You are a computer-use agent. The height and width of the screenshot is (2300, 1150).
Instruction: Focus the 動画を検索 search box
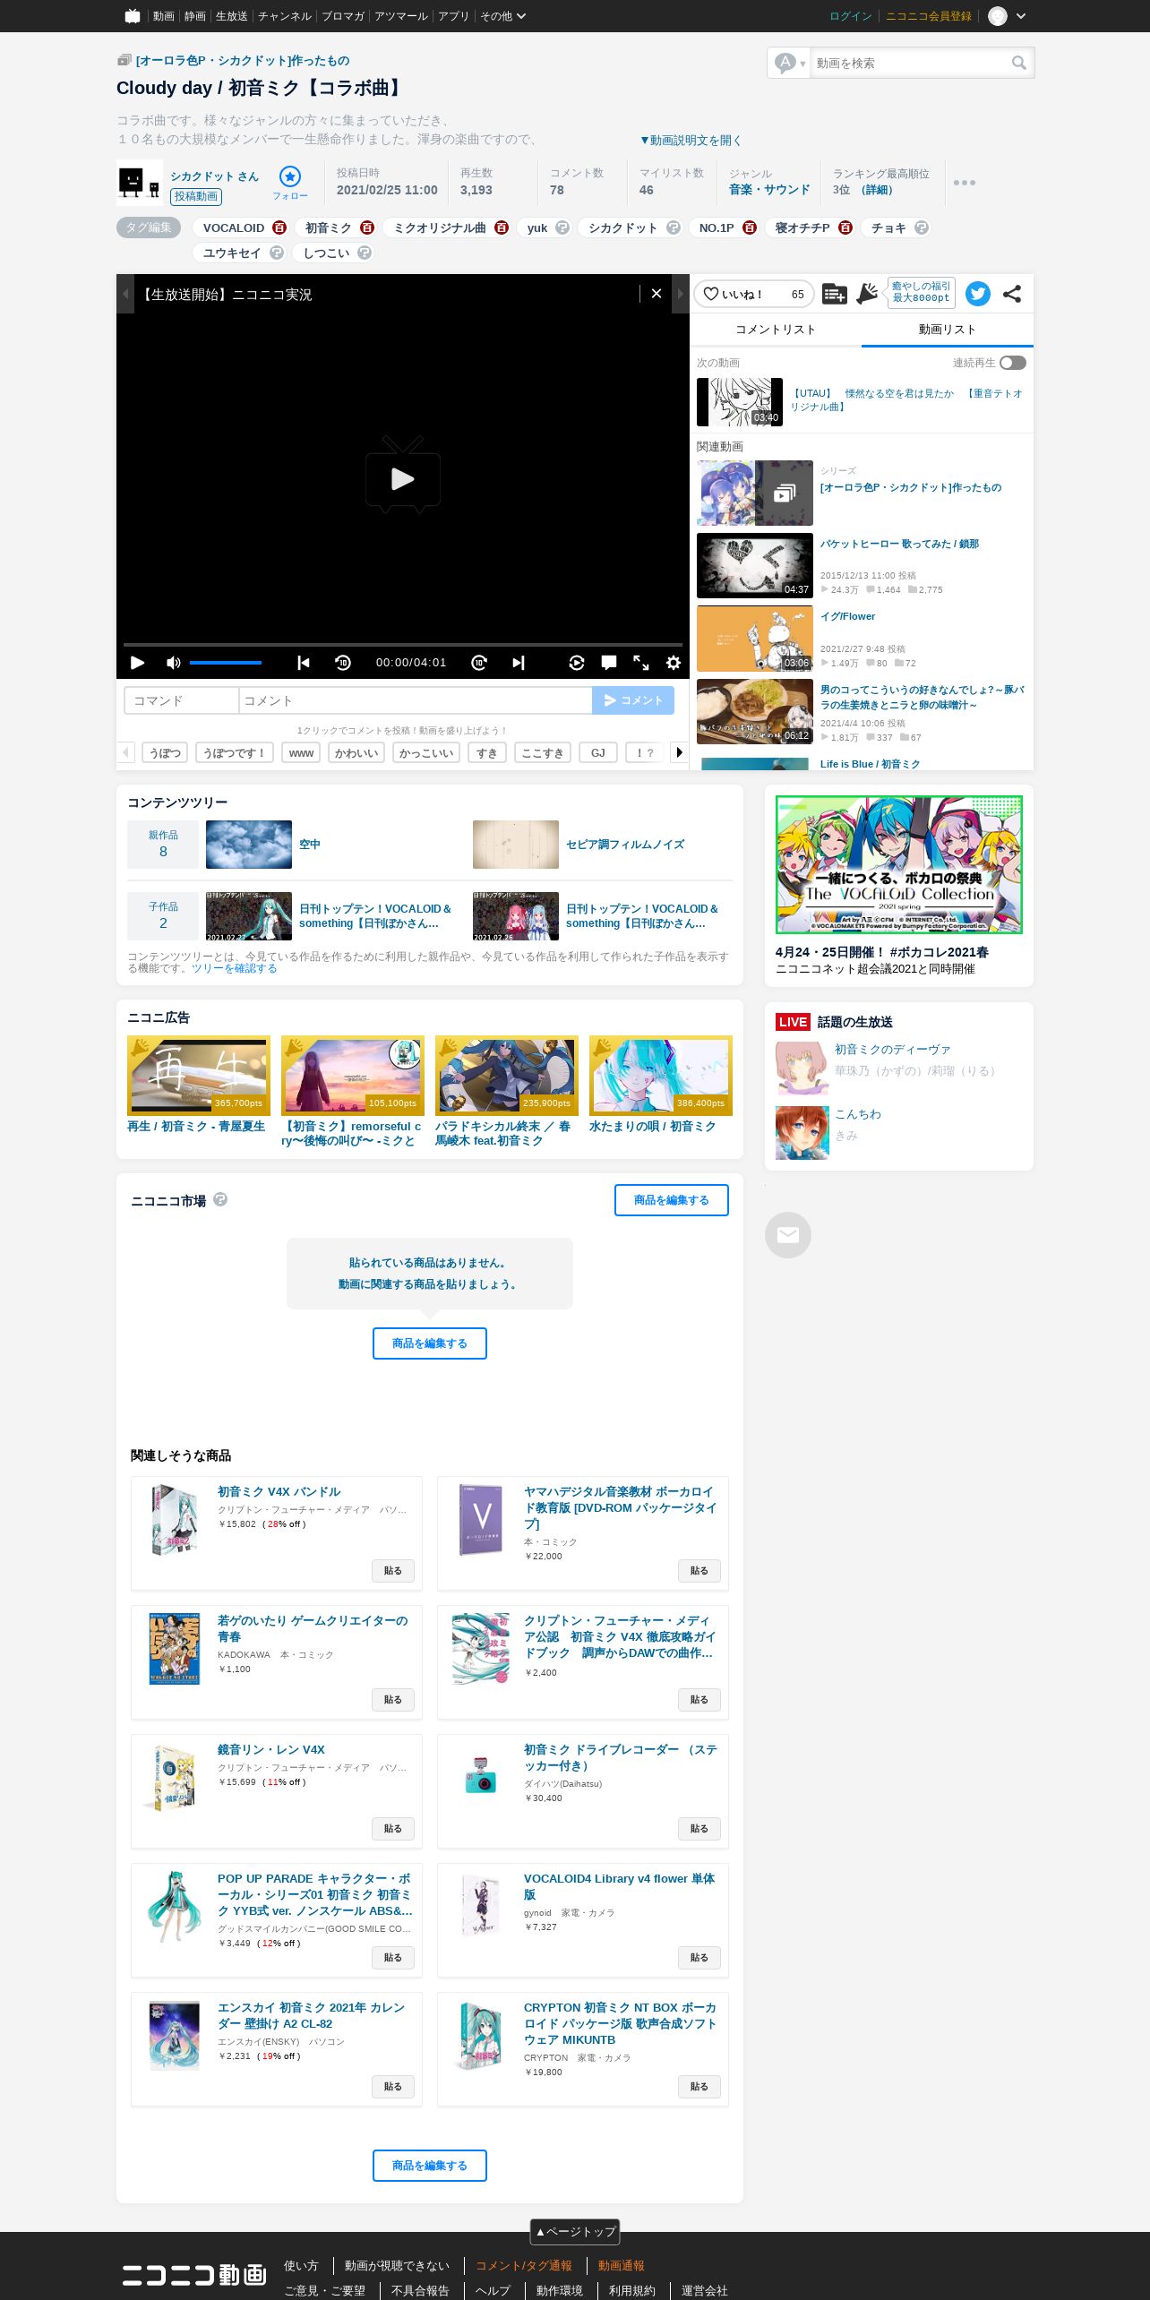point(909,63)
